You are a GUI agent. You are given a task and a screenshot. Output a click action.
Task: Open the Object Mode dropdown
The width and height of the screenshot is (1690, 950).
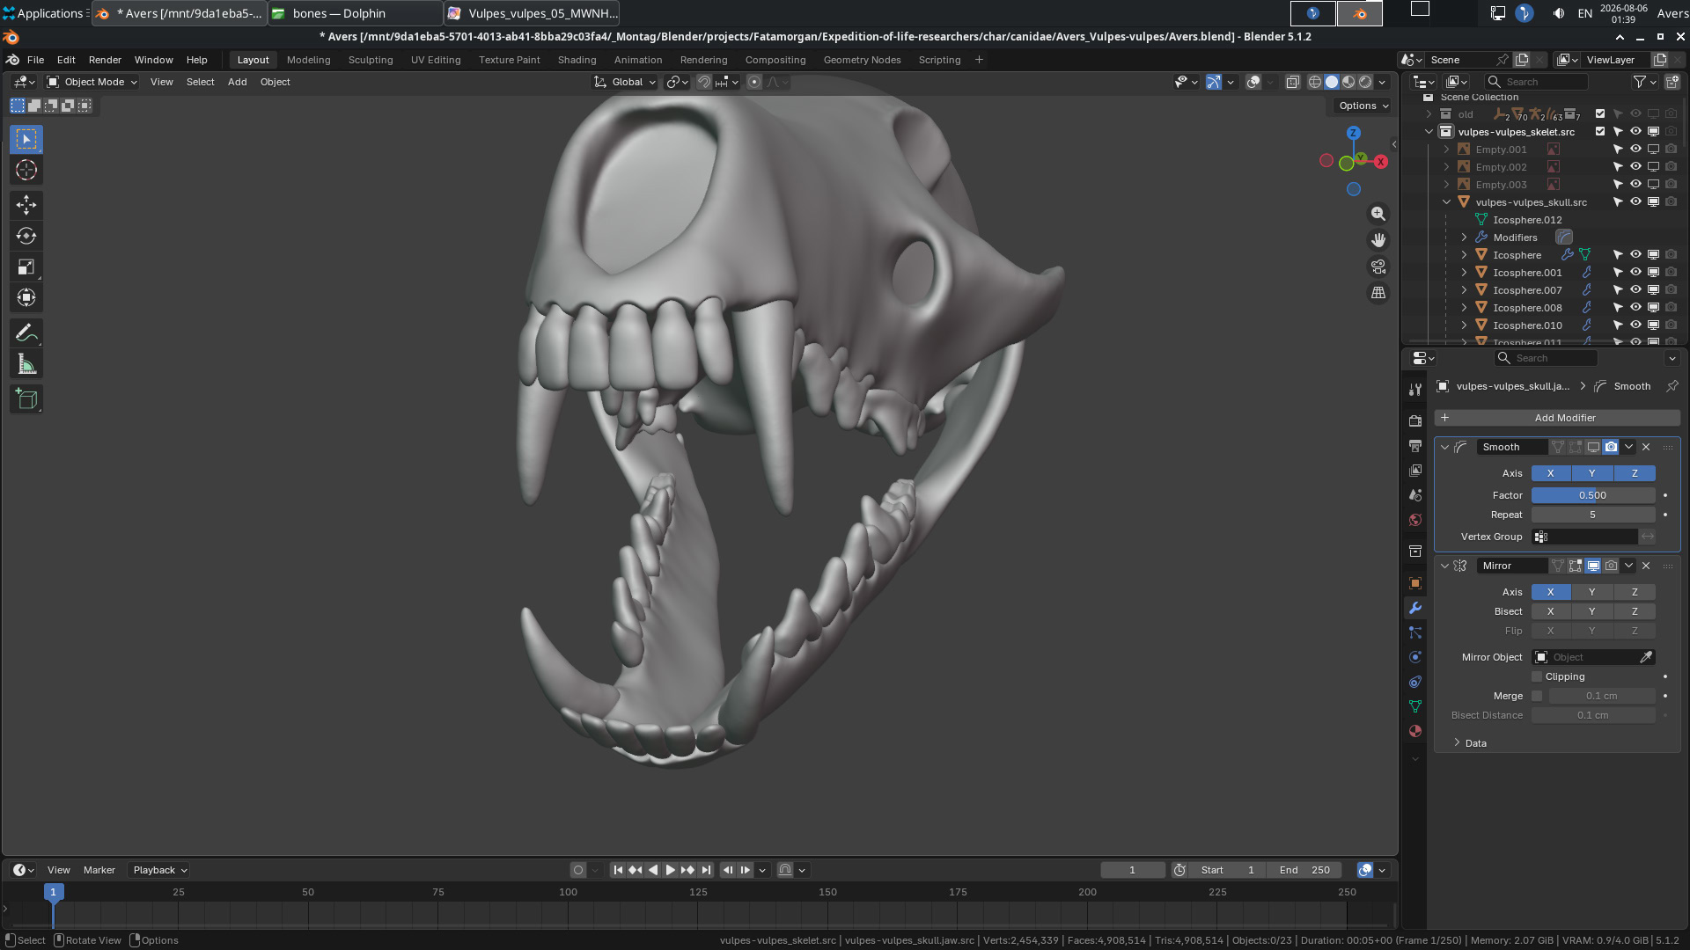92,82
